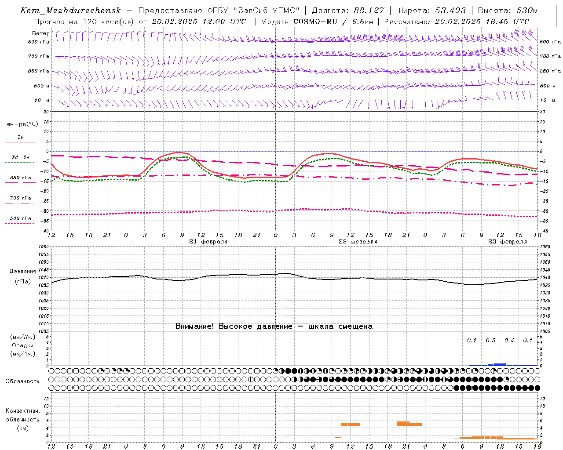Select the longitude value "Долгота: 88.127"

348,11
